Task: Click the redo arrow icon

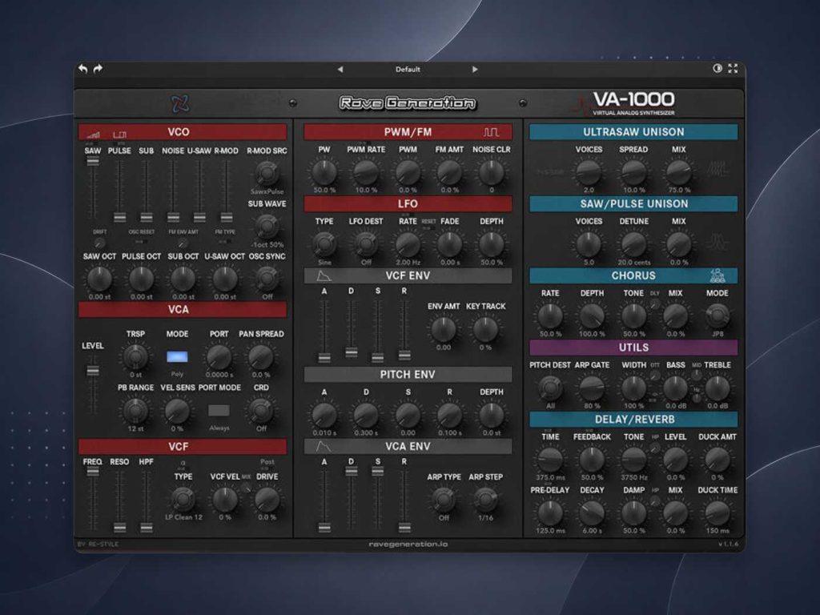Action: coord(98,69)
